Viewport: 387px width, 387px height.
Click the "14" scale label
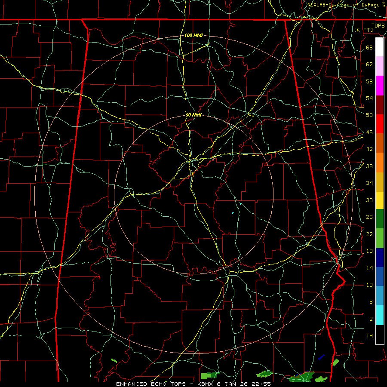[x=369, y=268]
